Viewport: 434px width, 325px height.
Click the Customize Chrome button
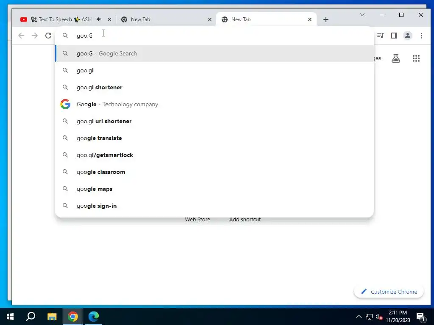[x=389, y=292]
